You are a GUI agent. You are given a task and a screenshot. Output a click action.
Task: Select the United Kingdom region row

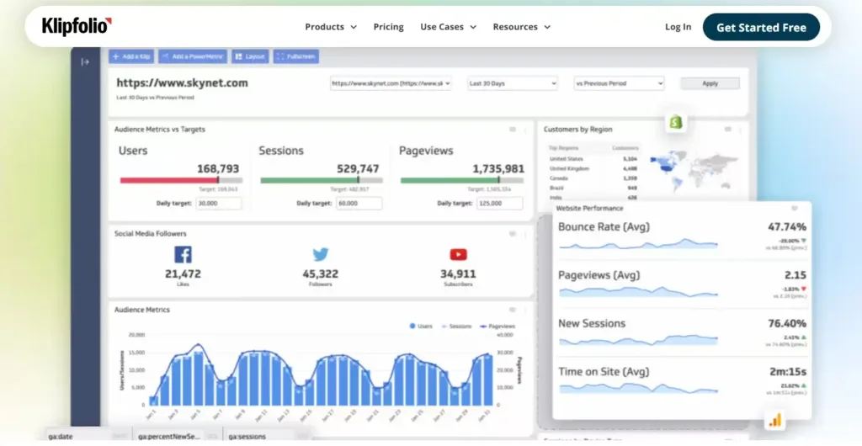tap(593, 168)
